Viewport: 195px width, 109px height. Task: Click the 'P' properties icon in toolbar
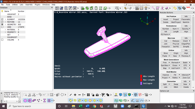(70, 8)
